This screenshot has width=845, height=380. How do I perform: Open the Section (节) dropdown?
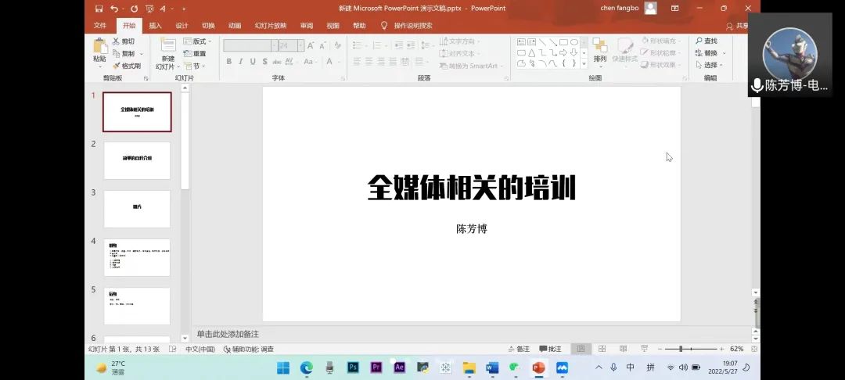pyautogui.click(x=196, y=66)
